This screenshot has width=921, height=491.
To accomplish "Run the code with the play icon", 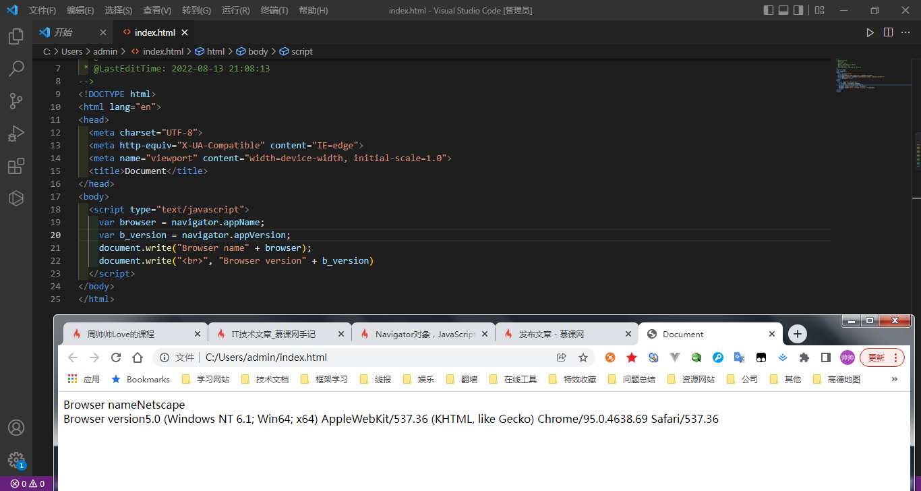I will click(x=870, y=32).
